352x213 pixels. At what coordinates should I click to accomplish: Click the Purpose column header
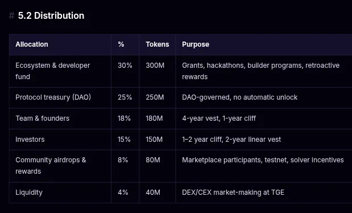click(x=196, y=44)
